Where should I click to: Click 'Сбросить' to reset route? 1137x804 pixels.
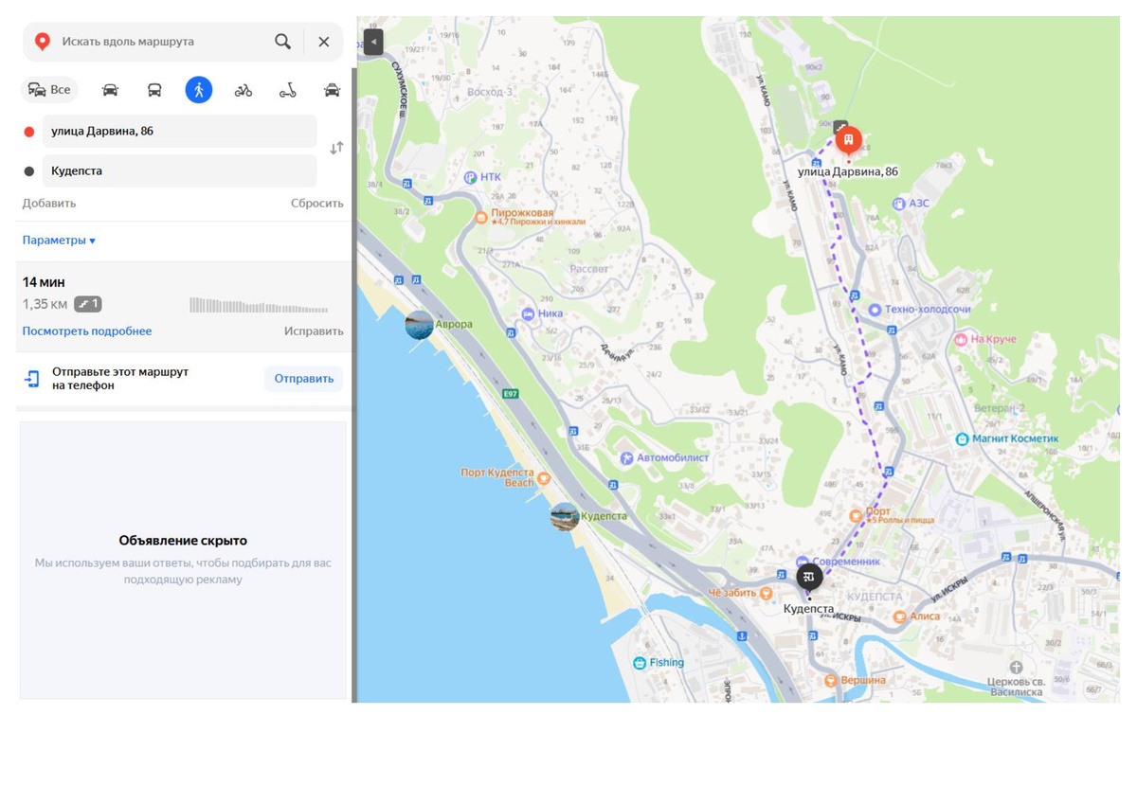[x=316, y=204]
